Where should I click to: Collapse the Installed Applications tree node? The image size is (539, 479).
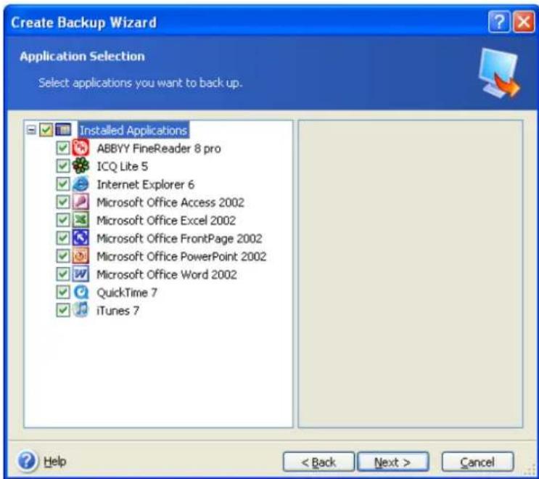pyautogui.click(x=31, y=130)
